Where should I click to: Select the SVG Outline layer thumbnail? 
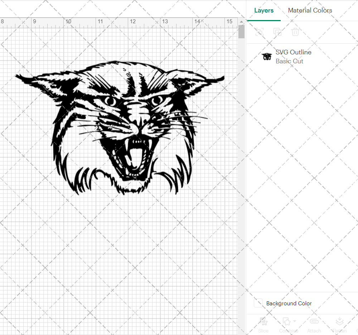[x=267, y=56]
